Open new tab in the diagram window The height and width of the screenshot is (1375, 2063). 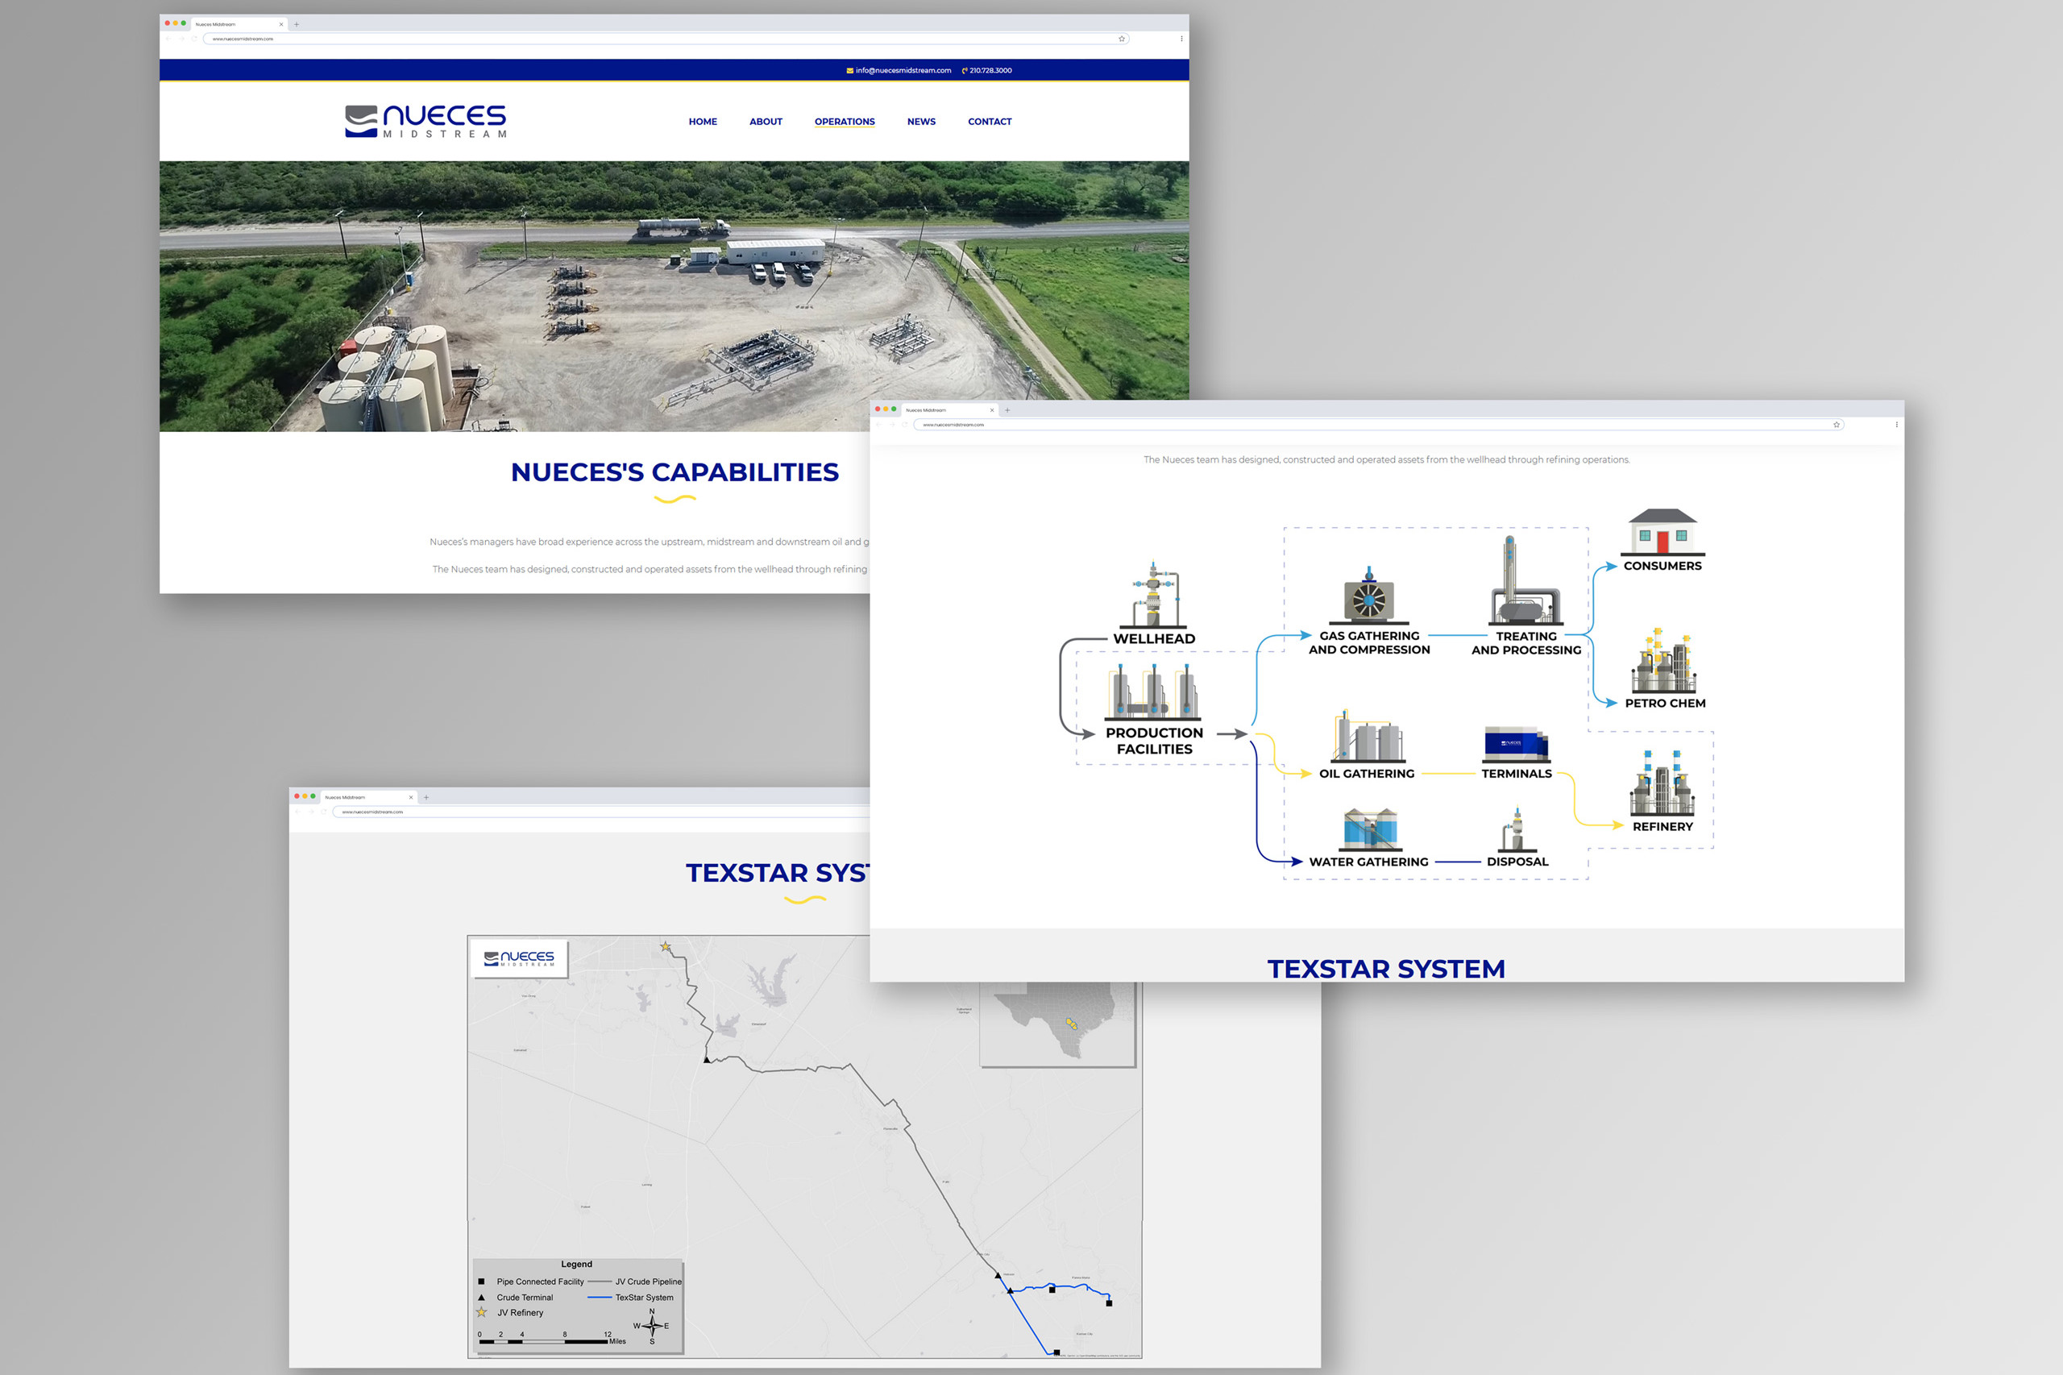click(x=1007, y=410)
